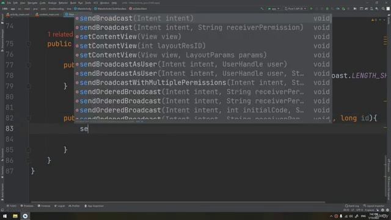This screenshot has width=391, height=220.
Task: Click the java breadcrumb in navigation bar
Action: coord(35,9)
